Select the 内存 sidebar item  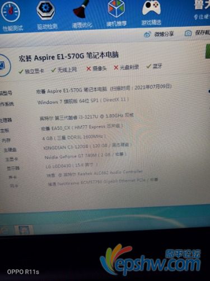(x=6, y=140)
